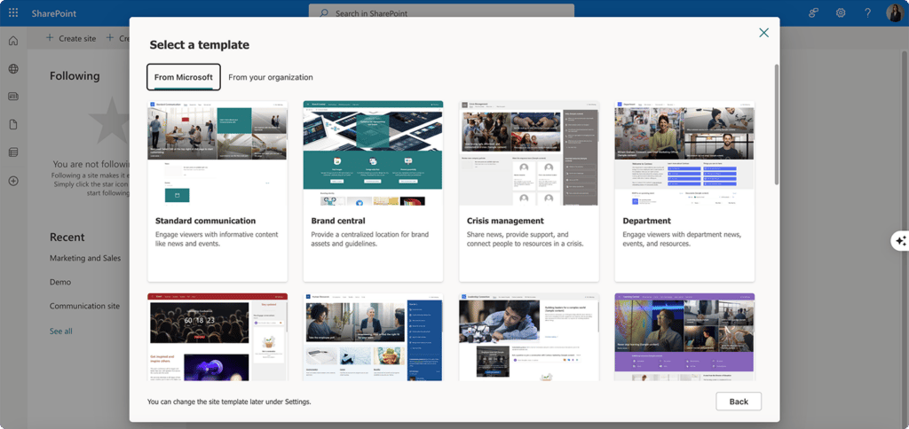Image resolution: width=909 pixels, height=429 pixels.
Task: Choose the Standard communication template
Action: pyautogui.click(x=217, y=191)
